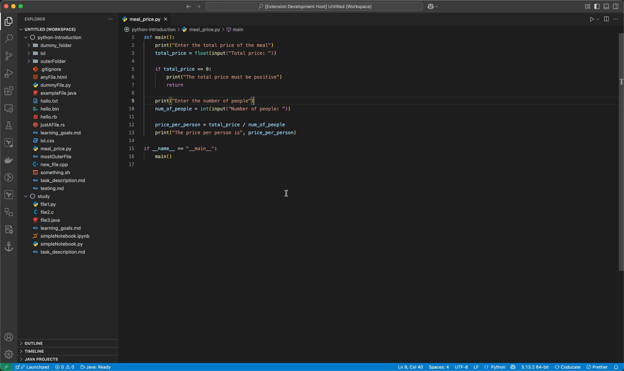Open the Search view in activity bar
Screen dimensions: 624x371
point(9,39)
